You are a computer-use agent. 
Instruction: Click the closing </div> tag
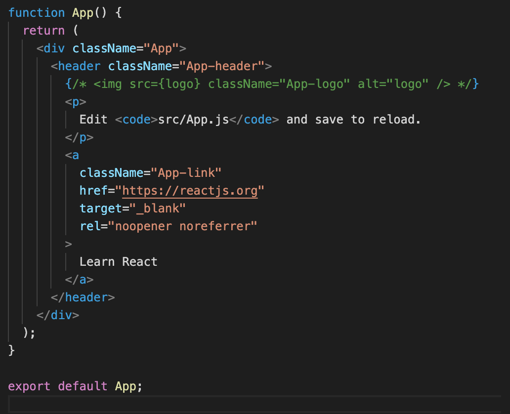(x=57, y=315)
